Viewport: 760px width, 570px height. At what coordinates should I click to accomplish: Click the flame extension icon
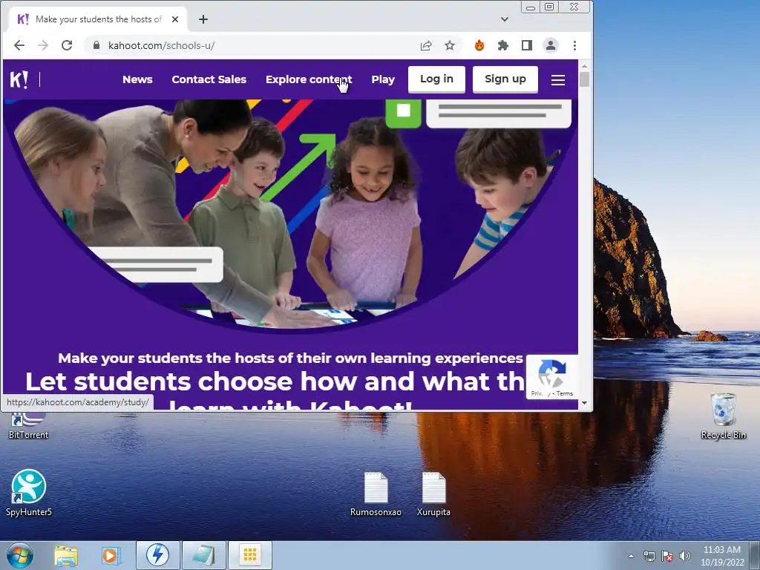(479, 45)
